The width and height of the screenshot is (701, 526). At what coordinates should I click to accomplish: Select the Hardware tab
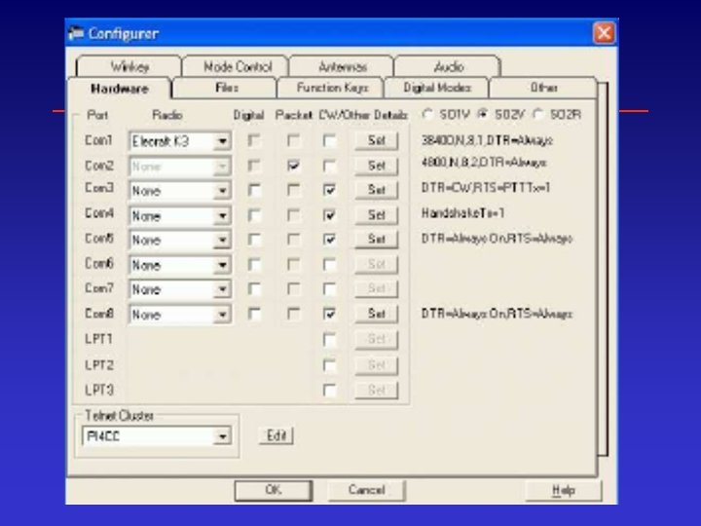click(x=119, y=89)
